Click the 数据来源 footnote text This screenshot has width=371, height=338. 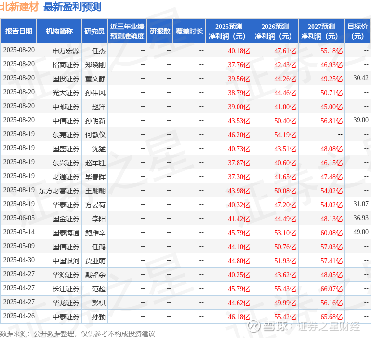[78, 334]
